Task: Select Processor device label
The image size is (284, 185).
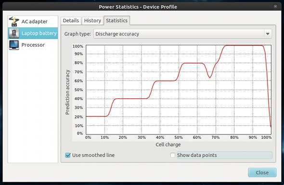Action: coord(33,45)
